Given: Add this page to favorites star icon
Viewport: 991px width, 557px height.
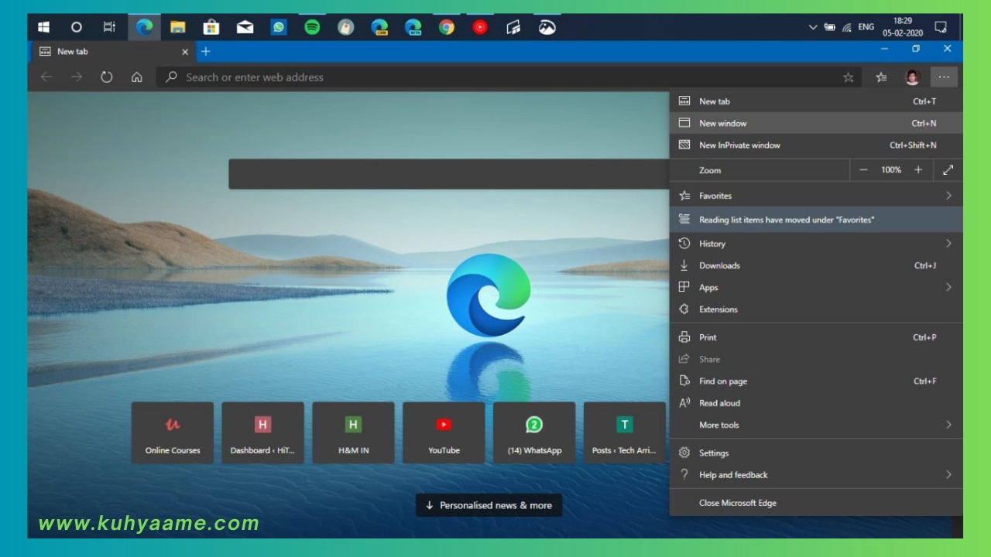Looking at the screenshot, I should click(x=849, y=77).
